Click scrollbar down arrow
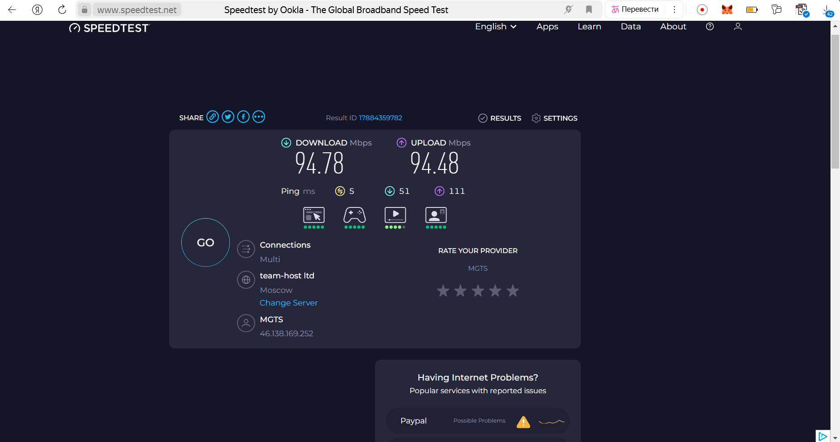This screenshot has height=442, width=840. coord(835,438)
